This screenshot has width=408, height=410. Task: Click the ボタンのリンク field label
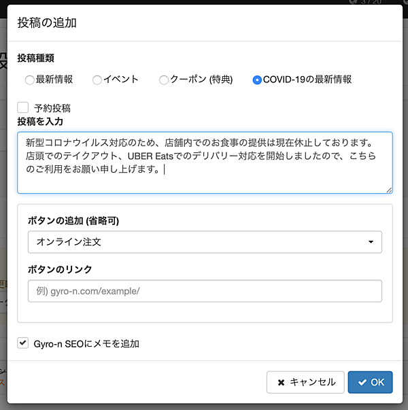(60, 269)
